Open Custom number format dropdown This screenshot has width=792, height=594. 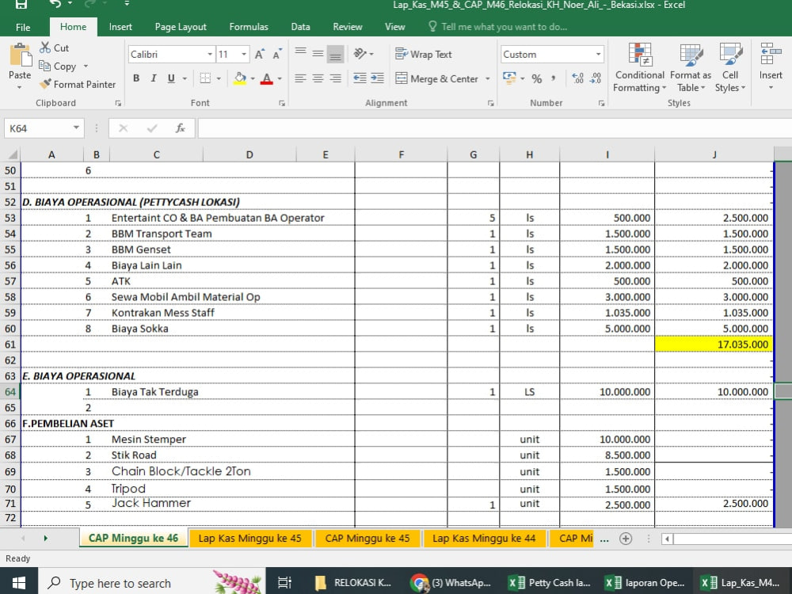click(x=598, y=54)
